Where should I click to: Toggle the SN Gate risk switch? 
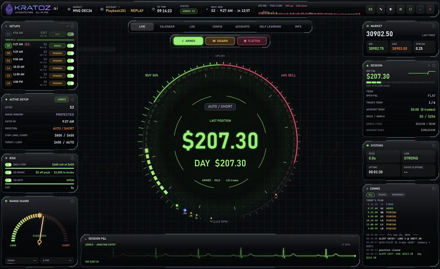tap(8, 180)
